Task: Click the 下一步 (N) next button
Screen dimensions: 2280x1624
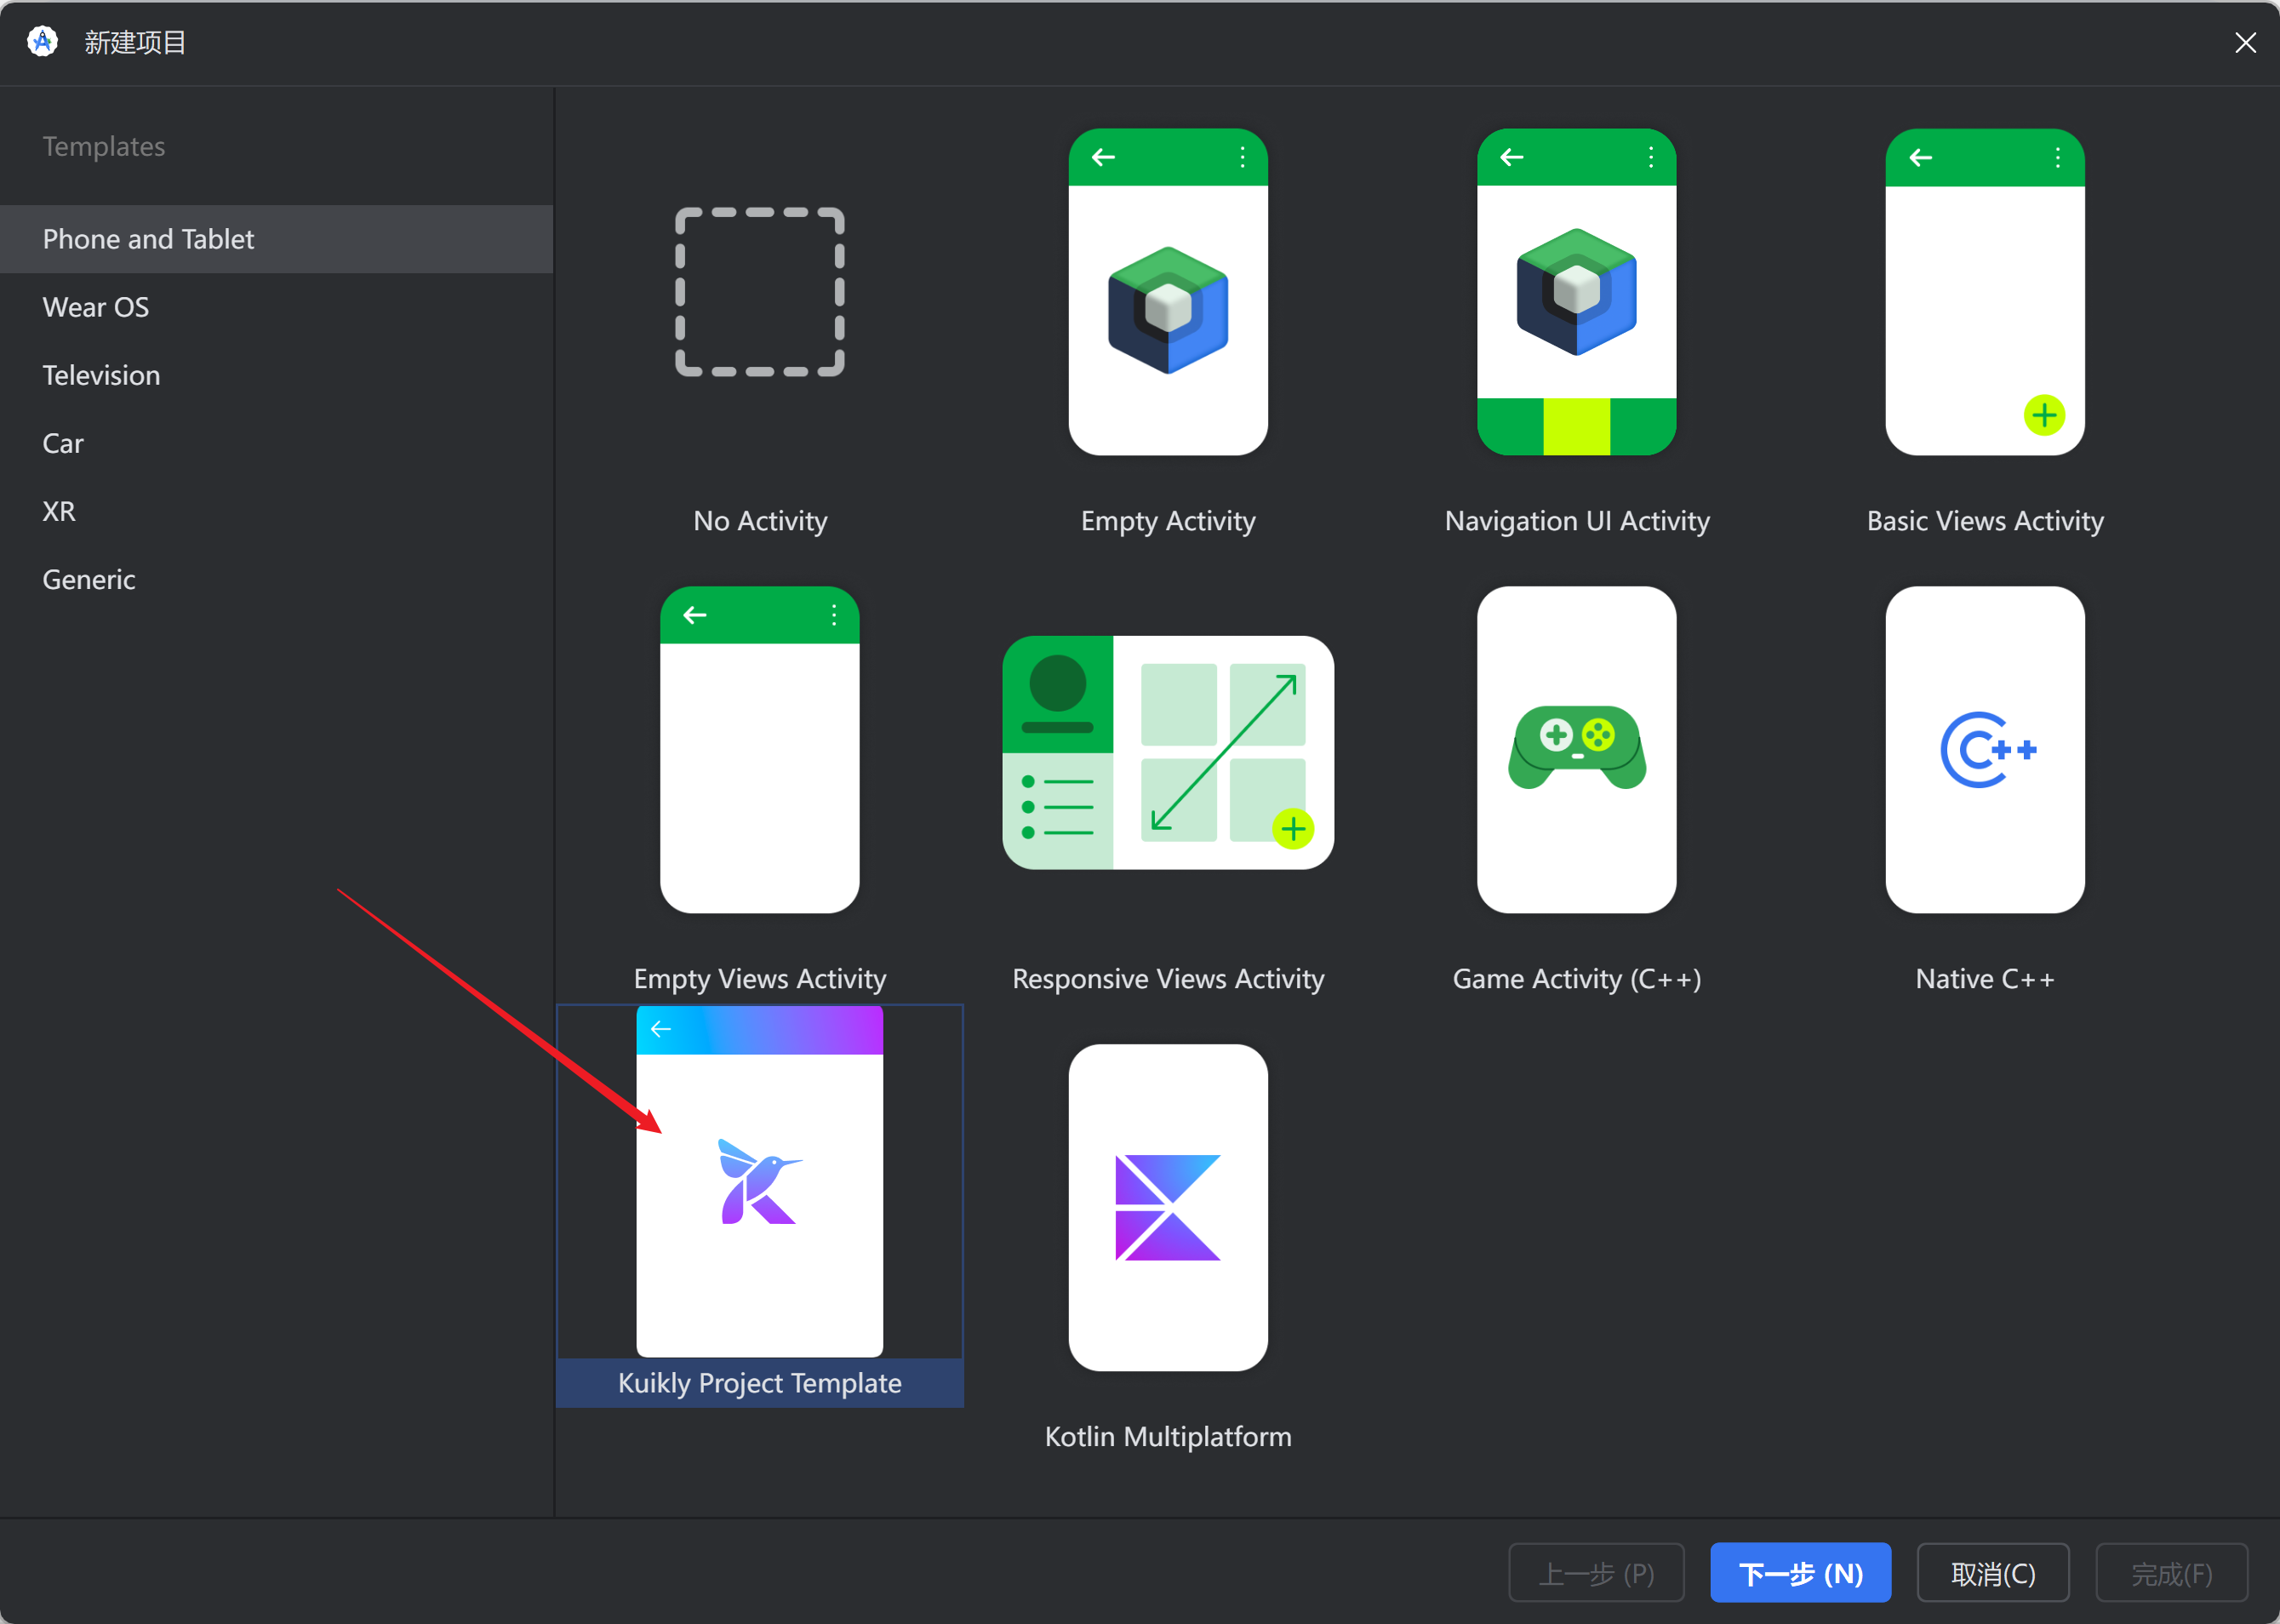Action: (x=1799, y=1573)
